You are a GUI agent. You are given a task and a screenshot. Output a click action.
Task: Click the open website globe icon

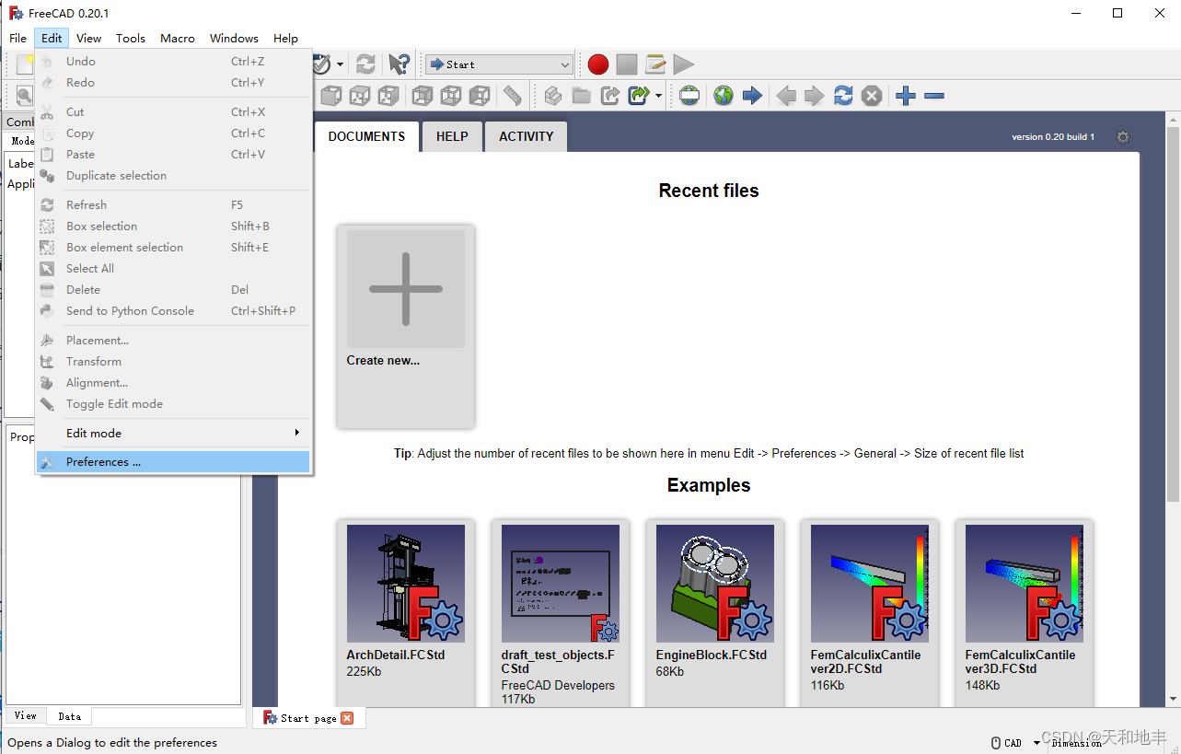point(724,96)
